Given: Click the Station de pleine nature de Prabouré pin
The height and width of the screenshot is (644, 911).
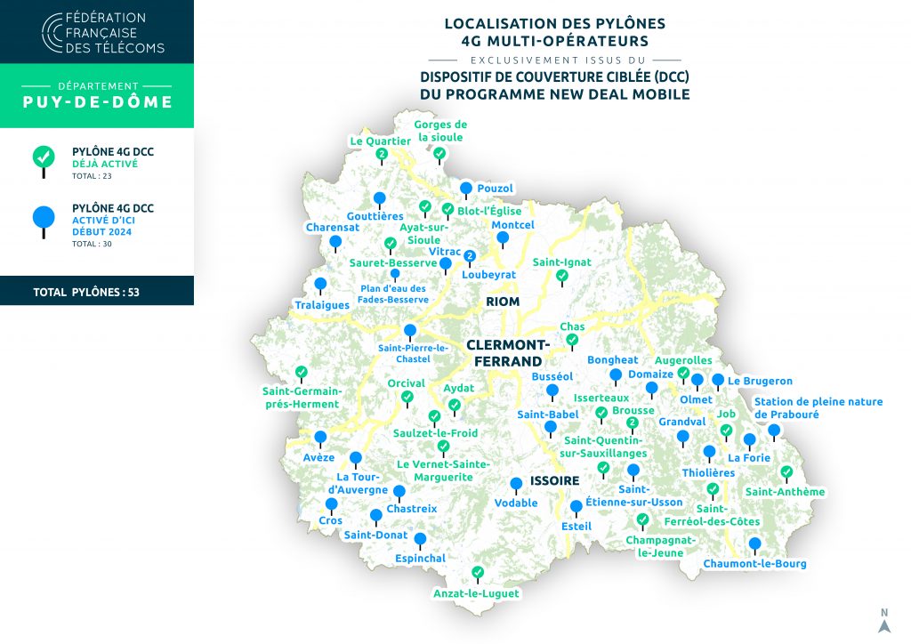Looking at the screenshot, I should 774,432.
